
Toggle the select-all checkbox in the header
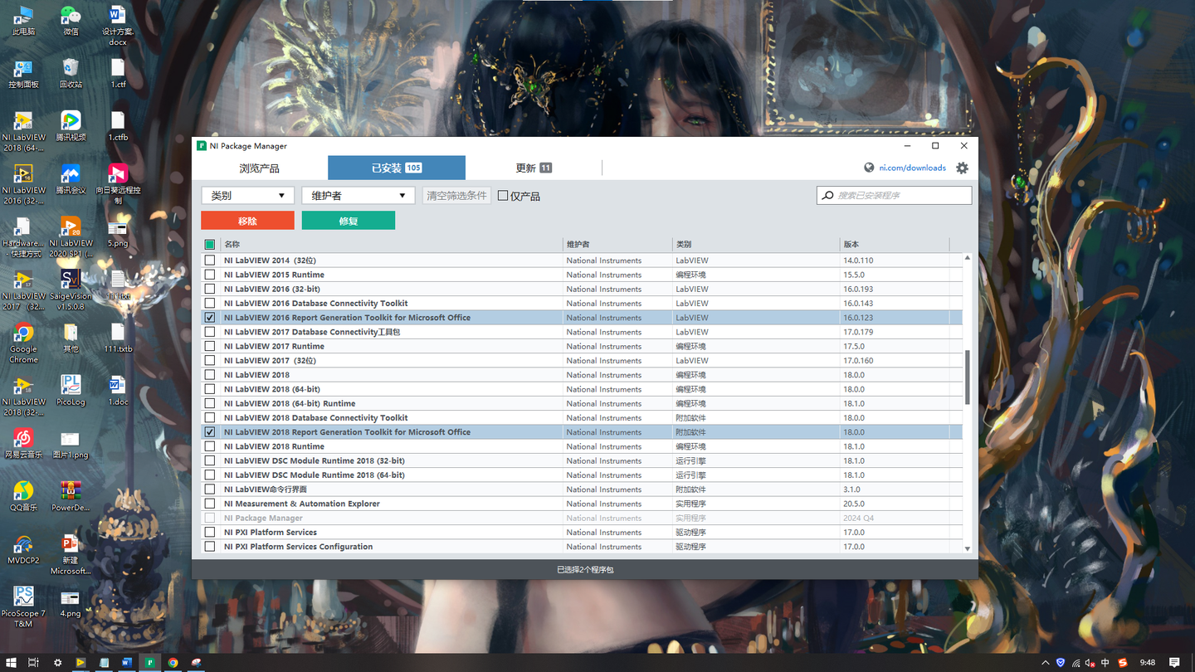point(209,245)
